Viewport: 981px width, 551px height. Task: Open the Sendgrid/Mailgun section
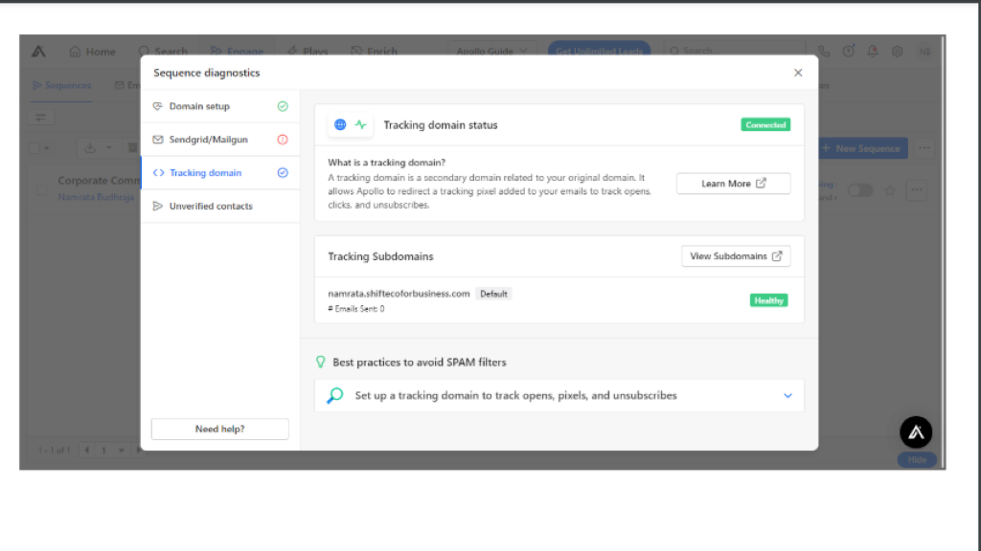(220, 140)
